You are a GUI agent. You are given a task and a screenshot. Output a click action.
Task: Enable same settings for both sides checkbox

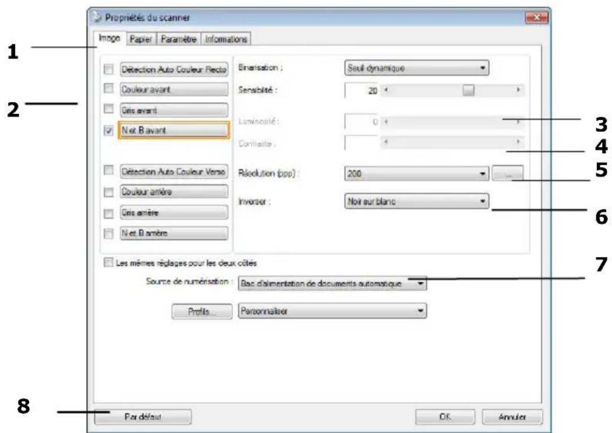(x=108, y=262)
